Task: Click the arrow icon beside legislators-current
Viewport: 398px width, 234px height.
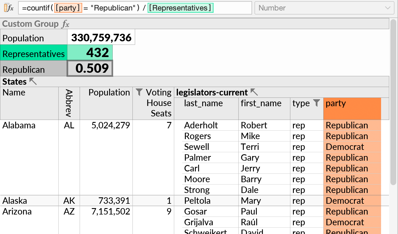Action: click(254, 93)
